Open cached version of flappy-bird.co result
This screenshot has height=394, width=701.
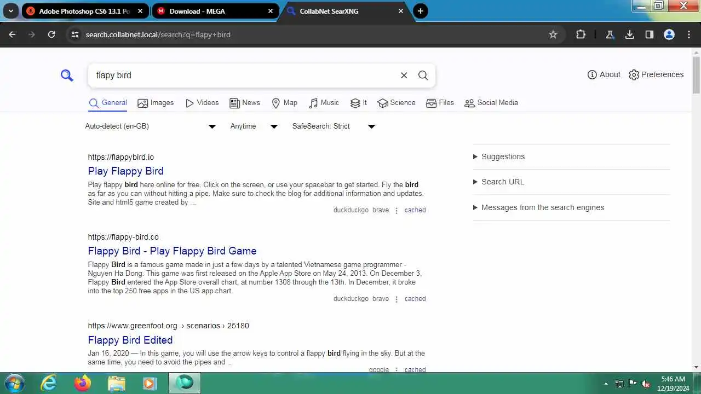pyautogui.click(x=415, y=299)
